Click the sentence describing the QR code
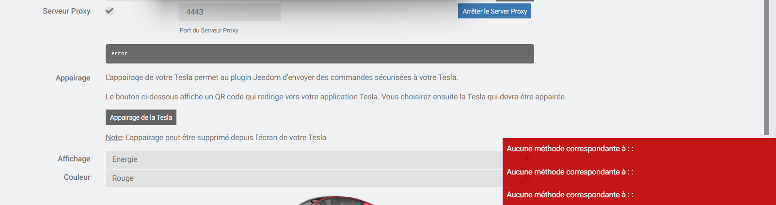This screenshot has height=205, width=776. [335, 97]
